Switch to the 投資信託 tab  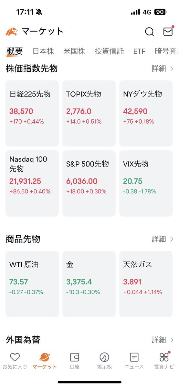point(109,51)
